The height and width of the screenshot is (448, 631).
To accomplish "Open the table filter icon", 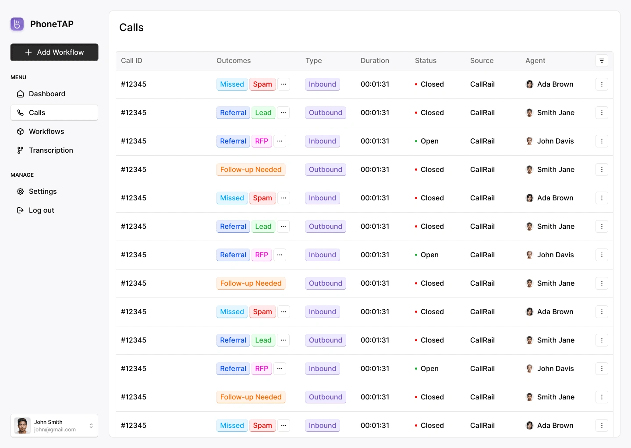I will coord(602,61).
